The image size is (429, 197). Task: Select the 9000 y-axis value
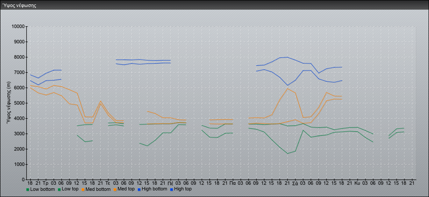19,42
